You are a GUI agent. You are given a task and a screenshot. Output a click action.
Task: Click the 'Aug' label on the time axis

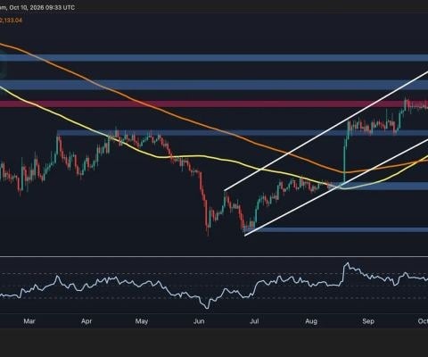[x=311, y=321]
